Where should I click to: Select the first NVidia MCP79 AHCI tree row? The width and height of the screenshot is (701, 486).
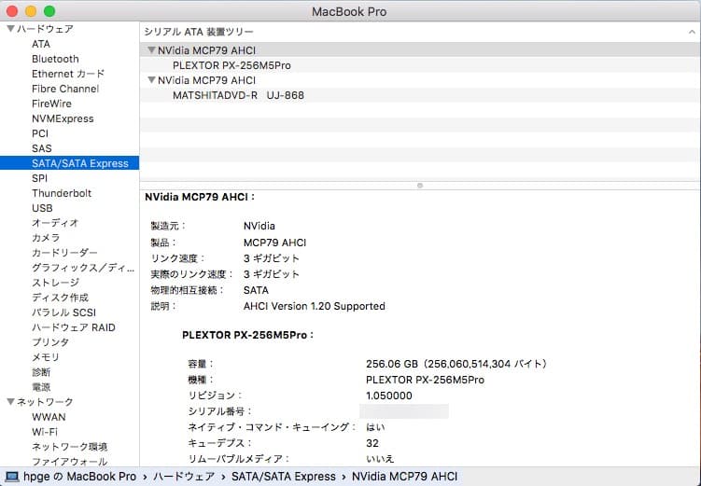(420, 50)
